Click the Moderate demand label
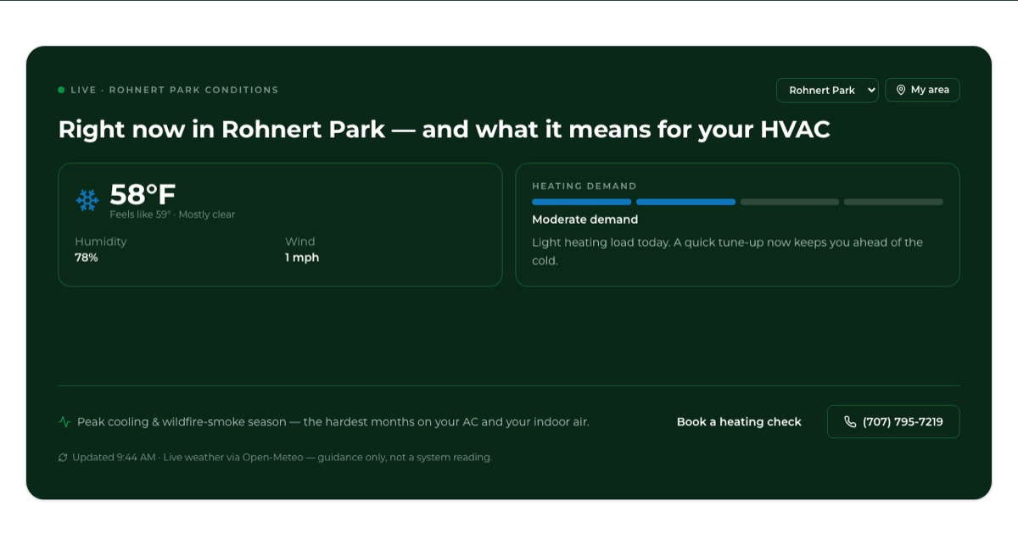Viewport: 1018px width, 545px height. pos(585,220)
